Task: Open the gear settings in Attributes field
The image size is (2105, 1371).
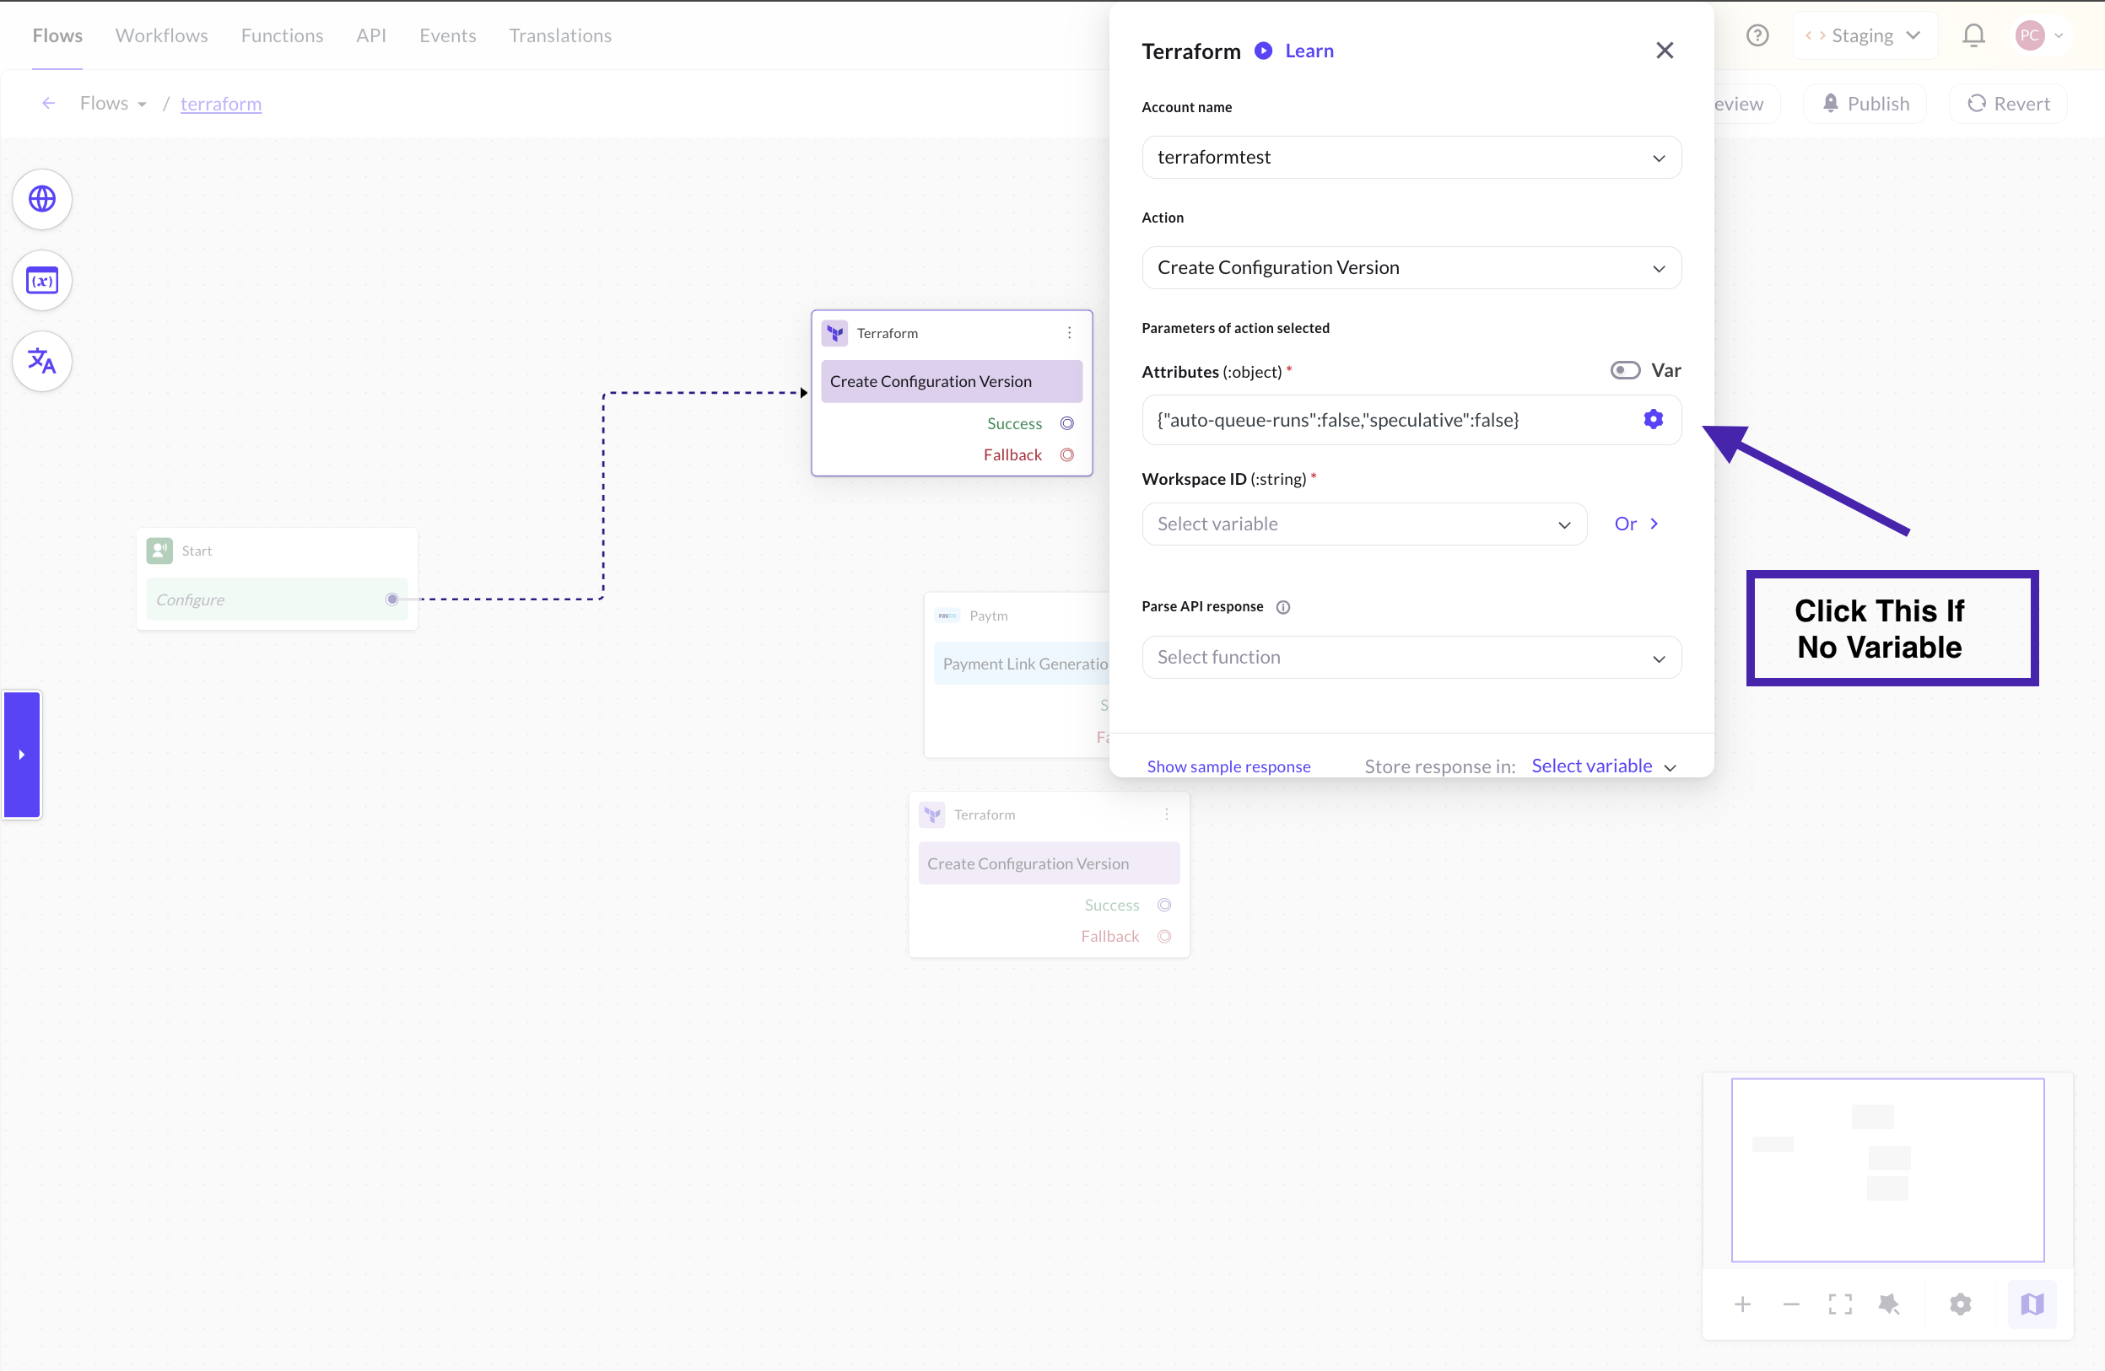Action: point(1653,419)
